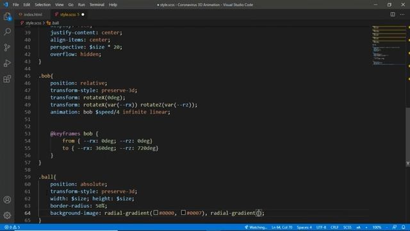Open color picker for #0000 swatch
Viewport: 410px width, 231px height.
156,212
